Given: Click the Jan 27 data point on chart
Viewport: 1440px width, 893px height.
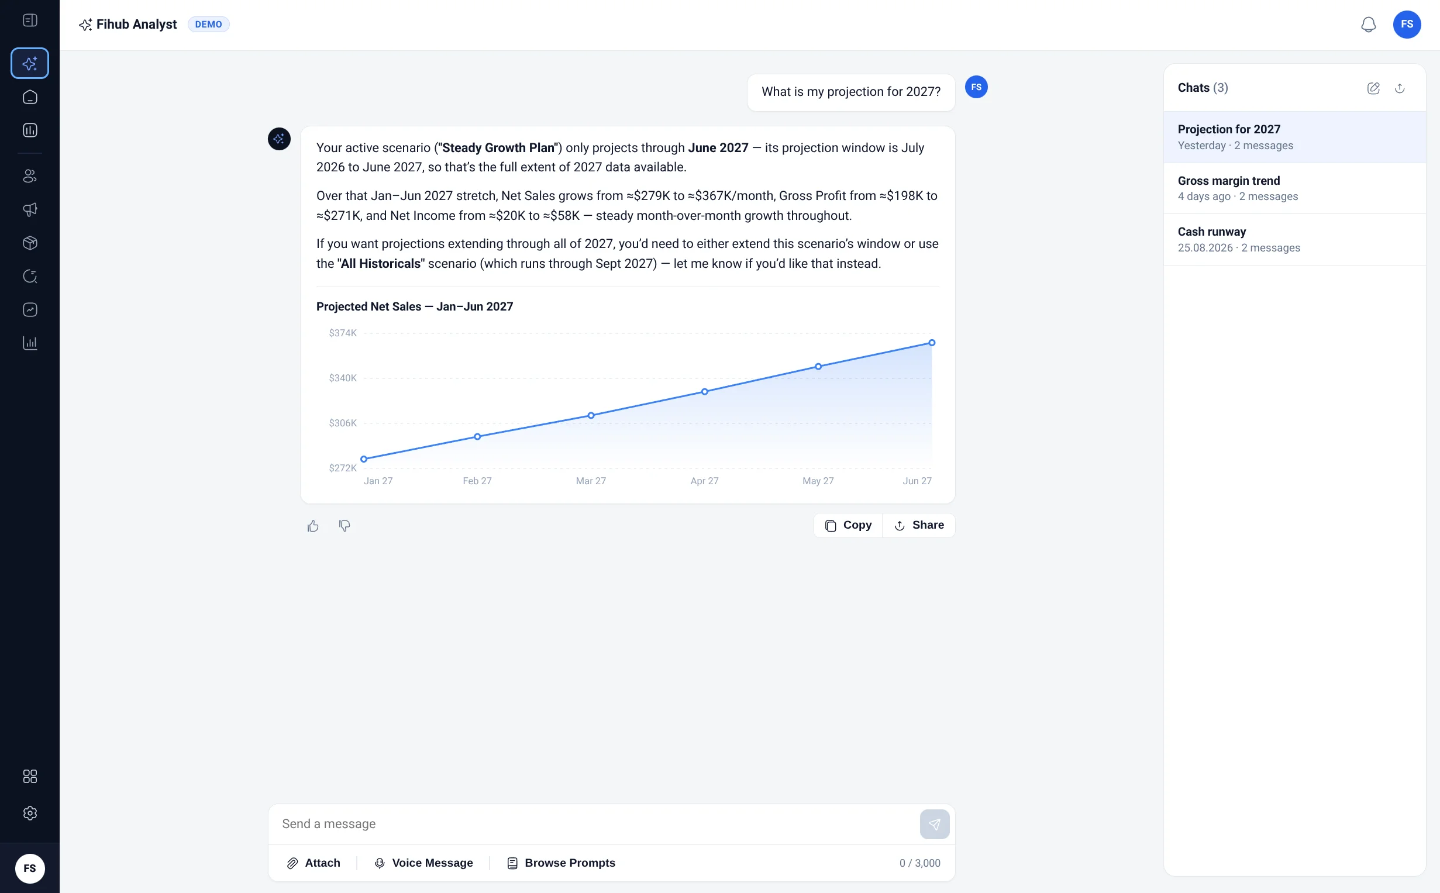Looking at the screenshot, I should 364,459.
